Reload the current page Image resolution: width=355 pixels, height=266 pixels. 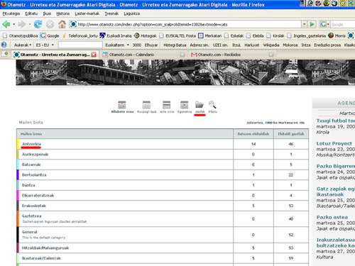(x=38, y=24)
